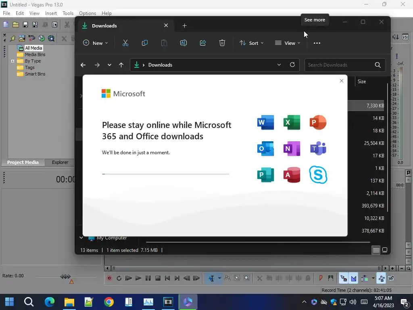Click the Save As icon in Vegas toolbar

click(x=35, y=25)
